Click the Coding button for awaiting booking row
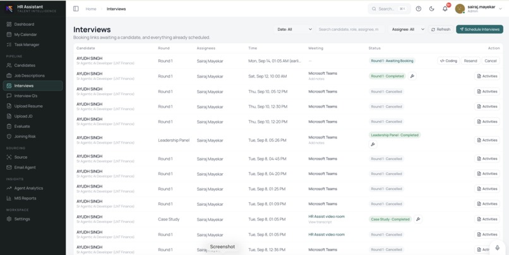509x255 pixels. (448, 61)
